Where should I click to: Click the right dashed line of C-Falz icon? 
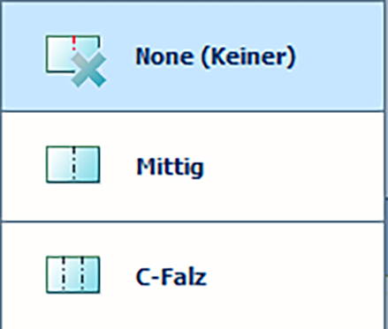click(82, 273)
